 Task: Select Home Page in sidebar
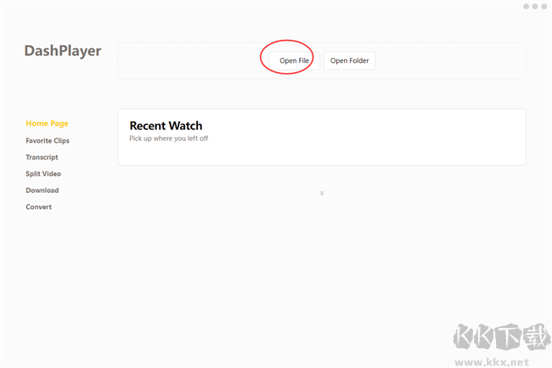[47, 123]
